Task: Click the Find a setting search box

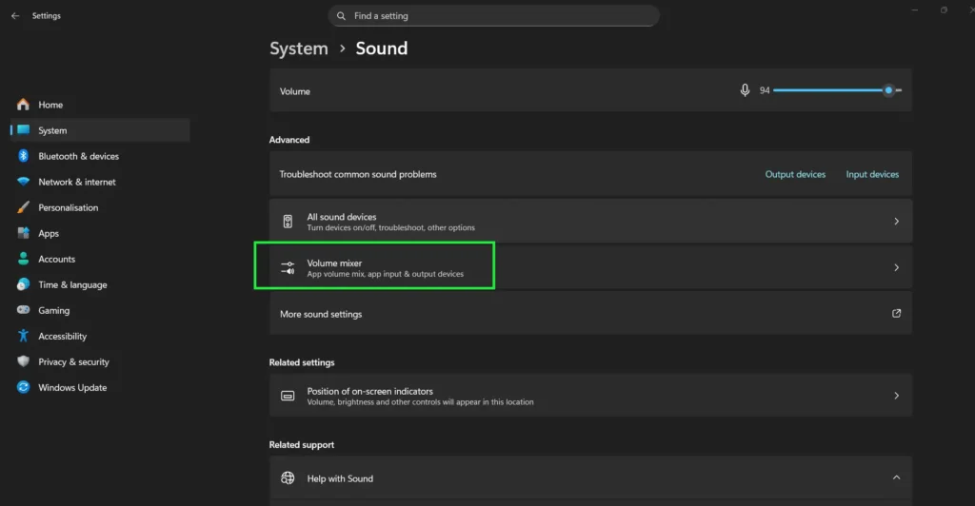Action: coord(494,15)
